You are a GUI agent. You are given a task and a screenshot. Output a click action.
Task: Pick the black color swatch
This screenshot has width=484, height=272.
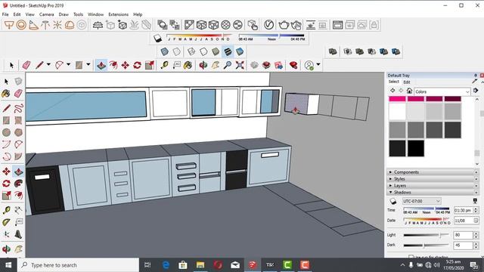coord(415,148)
